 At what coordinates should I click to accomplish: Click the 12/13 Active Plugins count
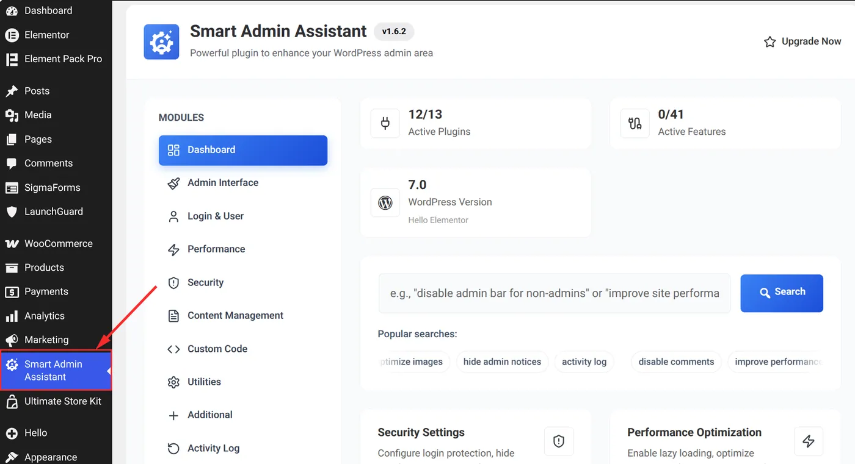tap(425, 114)
